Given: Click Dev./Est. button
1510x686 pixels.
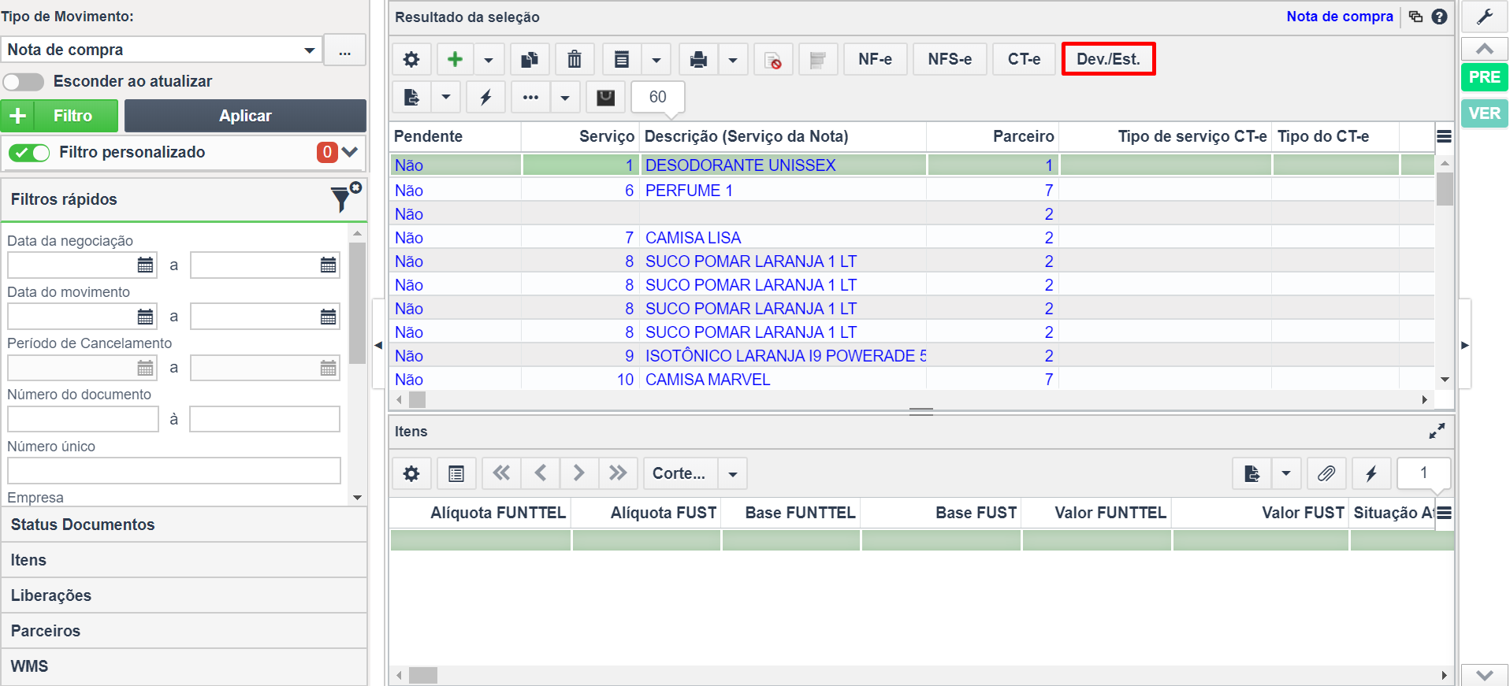Looking at the screenshot, I should (1108, 59).
